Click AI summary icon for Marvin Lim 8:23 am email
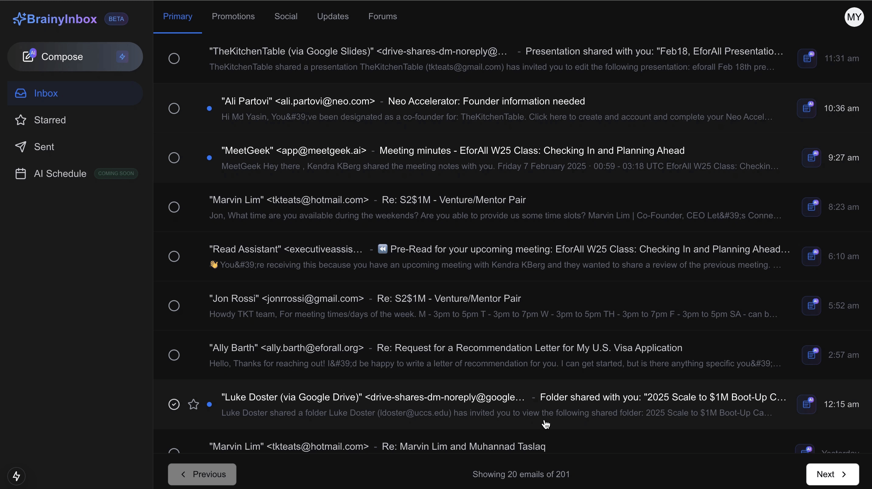 (811, 207)
